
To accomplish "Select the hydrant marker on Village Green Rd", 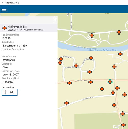I will coord(76,66).
